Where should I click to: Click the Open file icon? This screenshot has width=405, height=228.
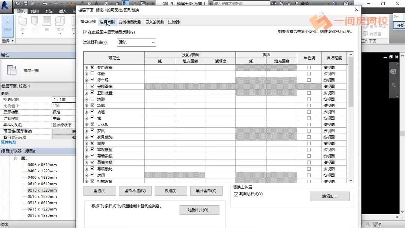(18, 3)
